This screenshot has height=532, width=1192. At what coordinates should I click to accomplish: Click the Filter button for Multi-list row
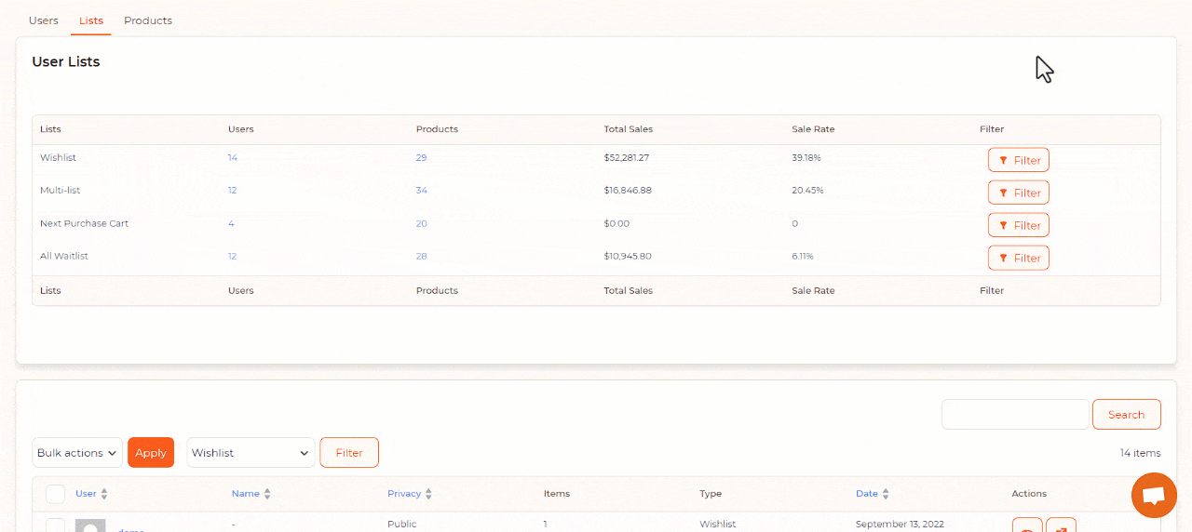[x=1018, y=193]
